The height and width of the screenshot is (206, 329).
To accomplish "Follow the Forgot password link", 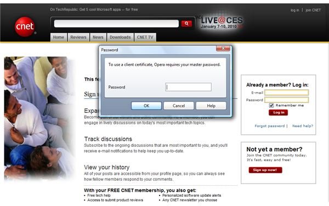I will (270, 126).
